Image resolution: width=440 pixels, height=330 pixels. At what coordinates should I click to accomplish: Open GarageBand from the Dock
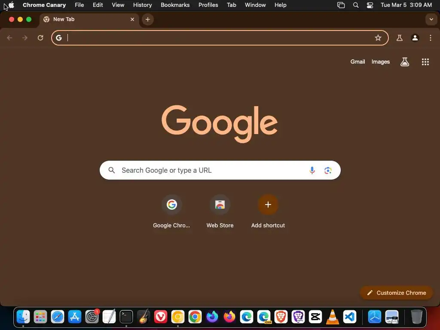(144, 317)
